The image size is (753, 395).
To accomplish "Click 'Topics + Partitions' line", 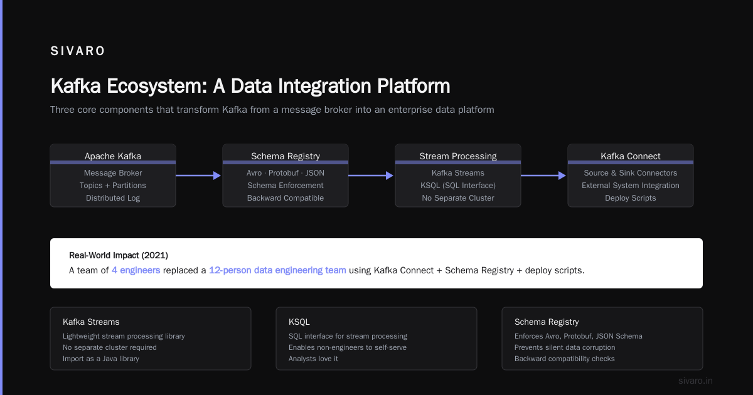I will 113,186.
